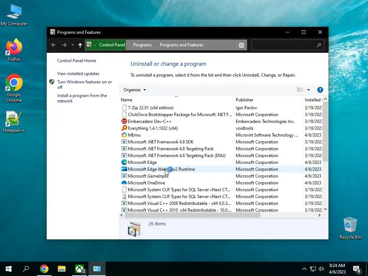Image resolution: width=368 pixels, height=276 pixels.
Task: Open the My Computer desktop icon
Action: point(14,15)
